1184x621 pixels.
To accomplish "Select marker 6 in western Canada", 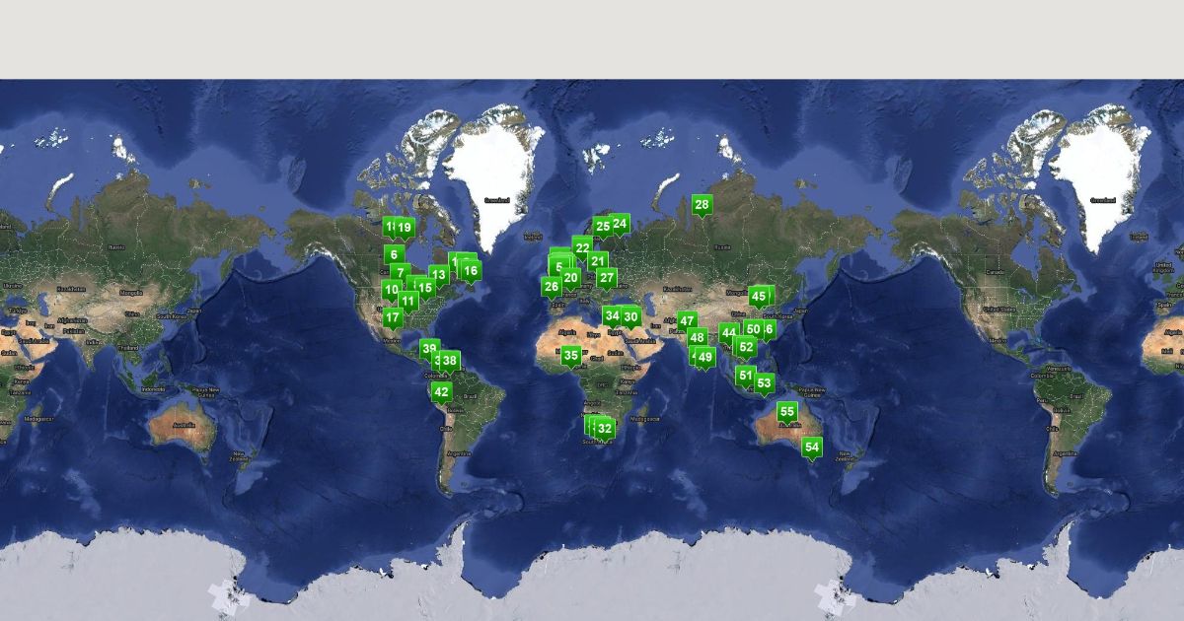I will [x=395, y=254].
